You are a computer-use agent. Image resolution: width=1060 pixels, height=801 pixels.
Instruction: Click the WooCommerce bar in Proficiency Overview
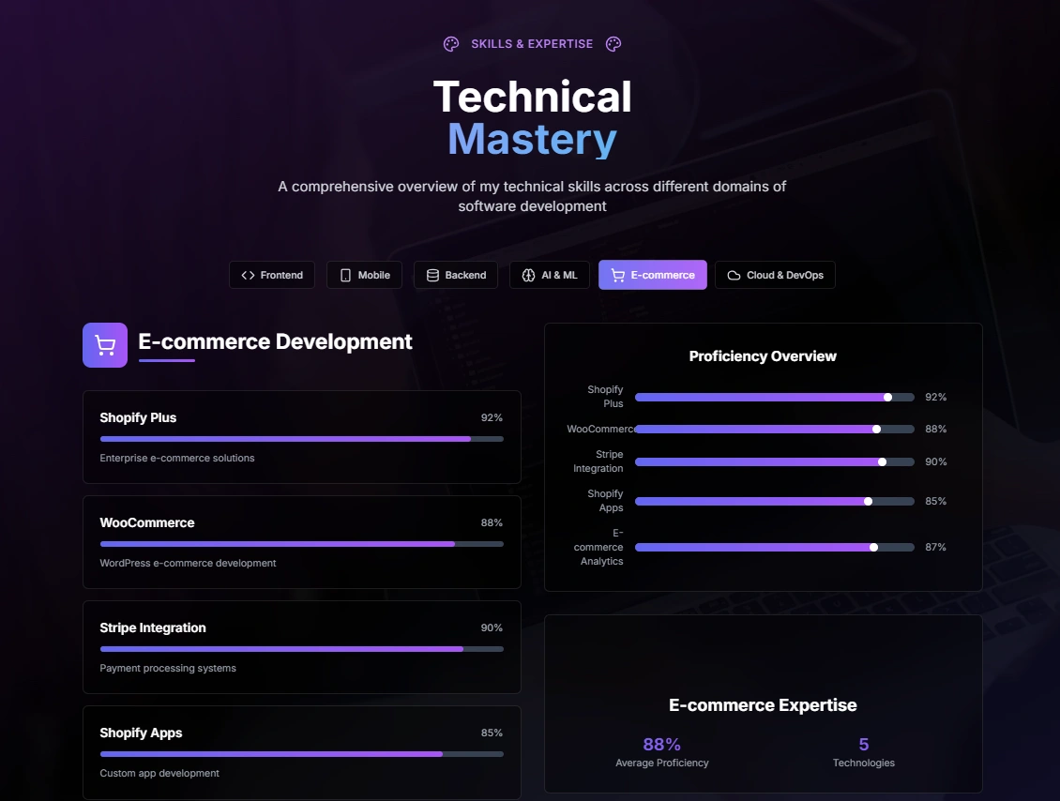pyautogui.click(x=775, y=430)
